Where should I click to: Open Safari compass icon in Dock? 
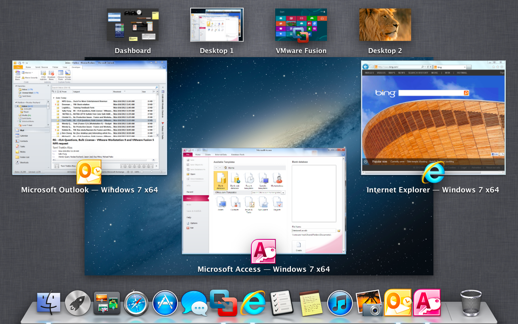(136, 303)
